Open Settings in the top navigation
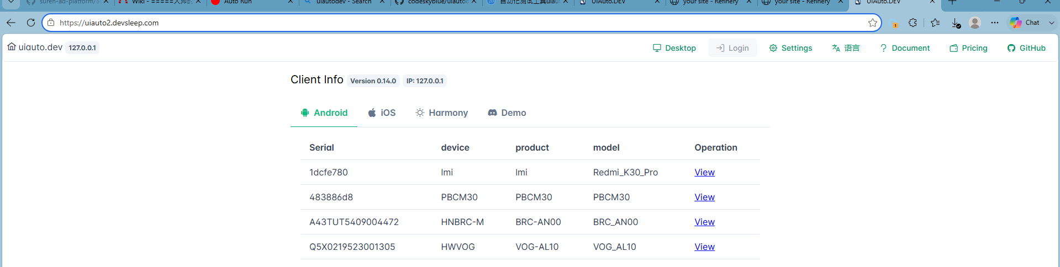 790,48
